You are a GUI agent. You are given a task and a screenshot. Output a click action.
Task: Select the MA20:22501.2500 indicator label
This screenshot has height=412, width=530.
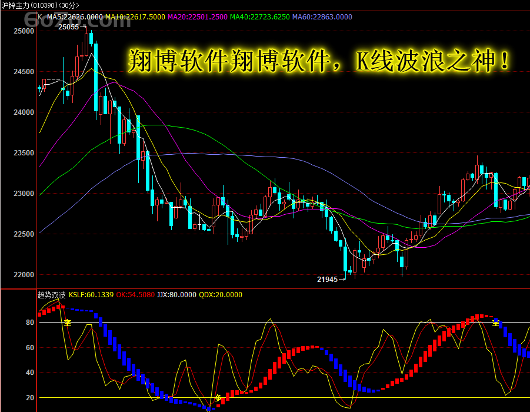pos(198,17)
